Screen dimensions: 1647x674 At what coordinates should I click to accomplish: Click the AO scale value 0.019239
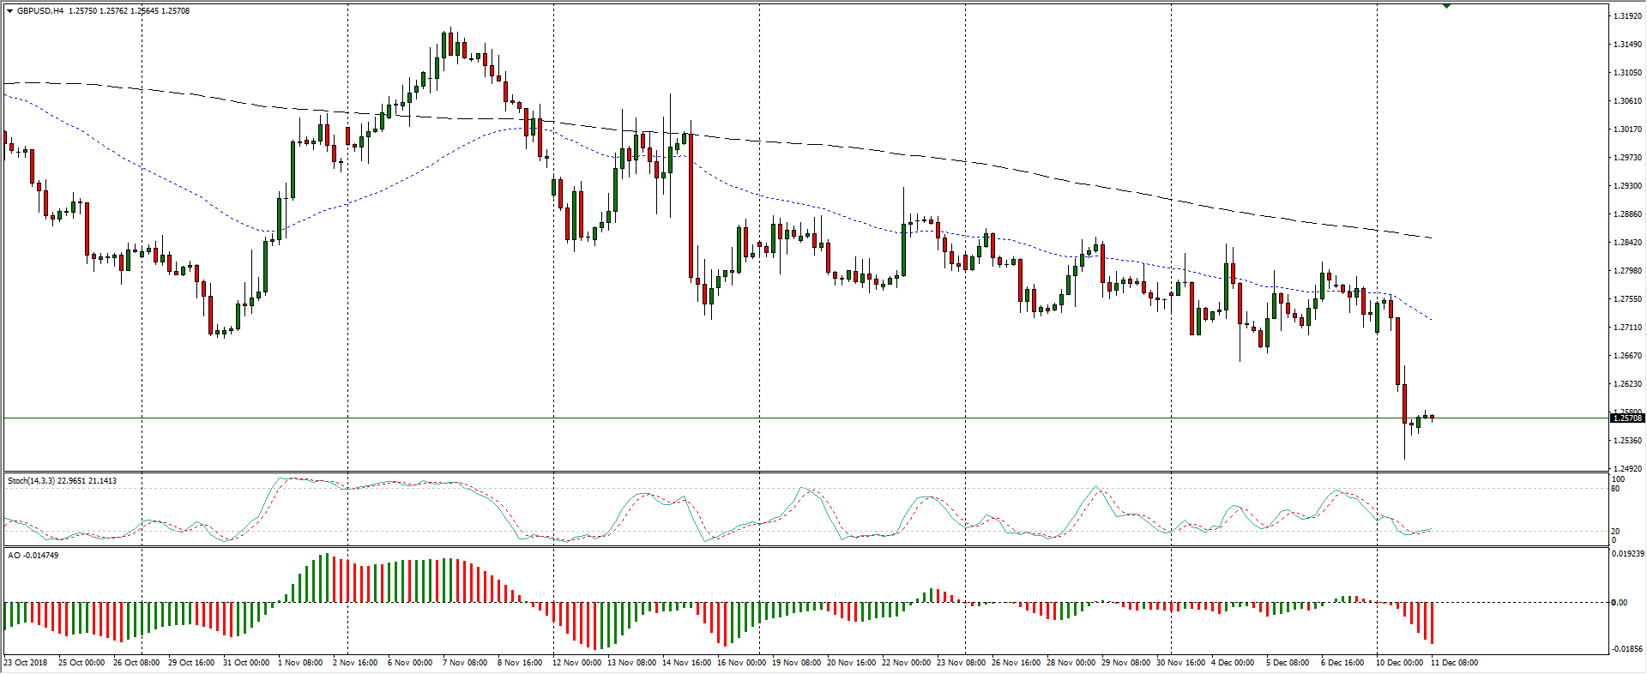coord(1627,555)
